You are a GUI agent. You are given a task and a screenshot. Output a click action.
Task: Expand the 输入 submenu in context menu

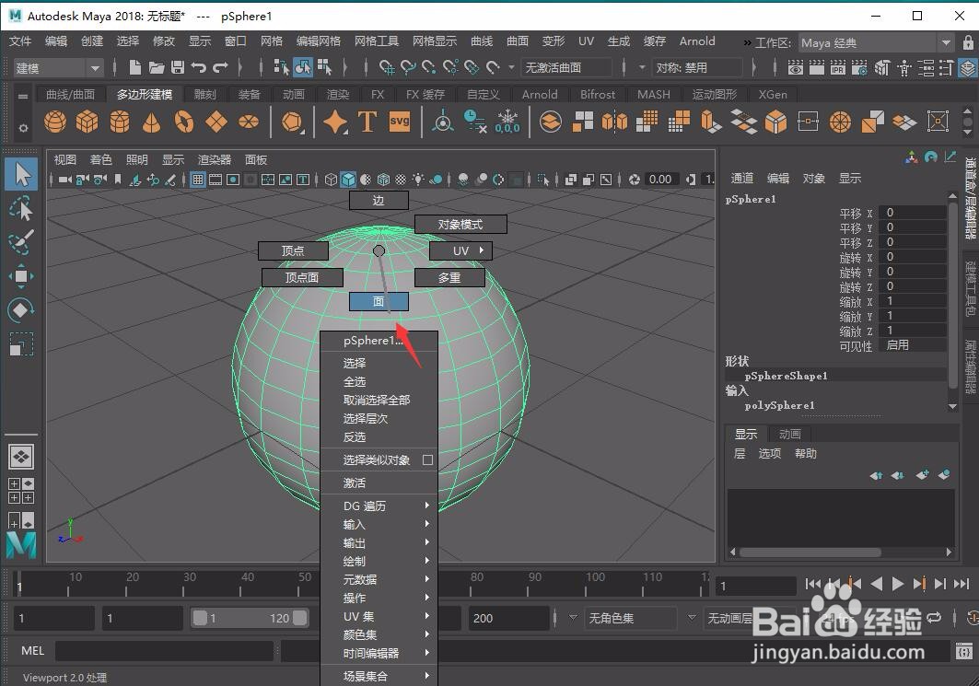click(x=379, y=524)
